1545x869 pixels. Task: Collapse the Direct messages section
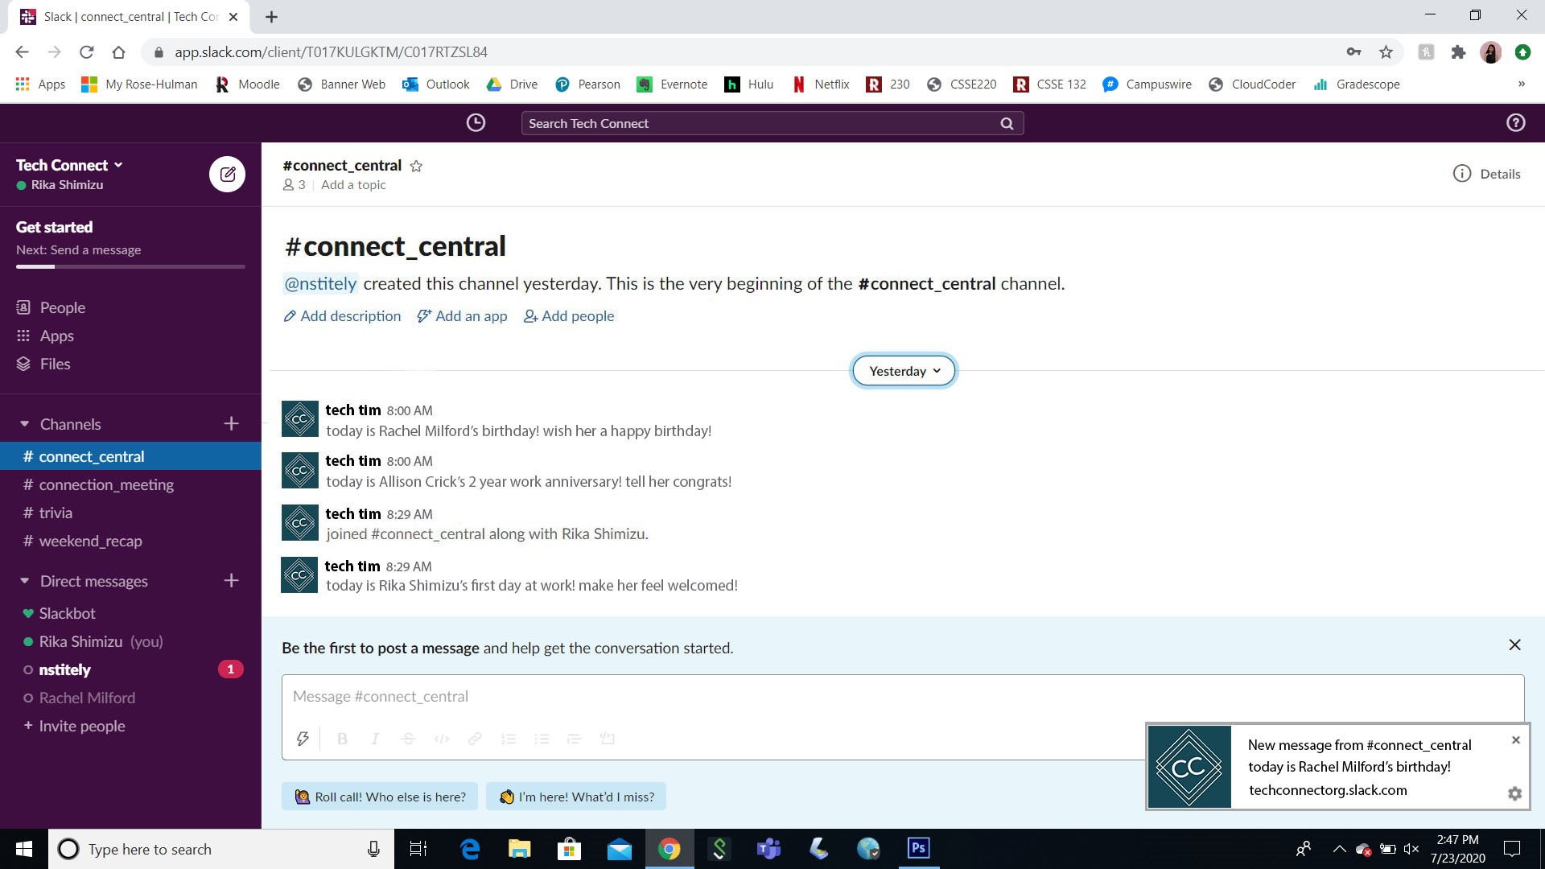[x=24, y=580]
